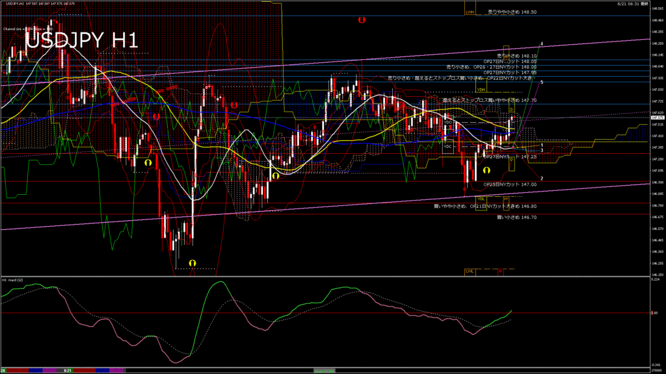The height and width of the screenshot is (374, 666).
Task: Click wave number 2 label on the projected path
Action: tap(542, 178)
